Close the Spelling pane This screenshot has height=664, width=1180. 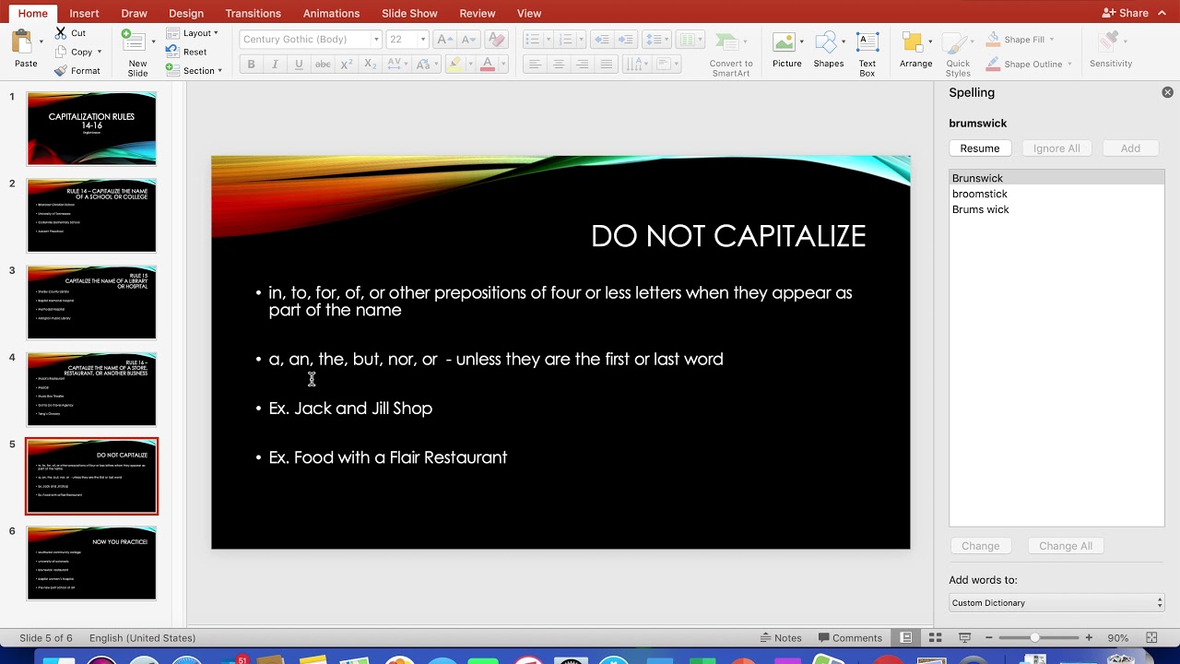click(x=1167, y=92)
